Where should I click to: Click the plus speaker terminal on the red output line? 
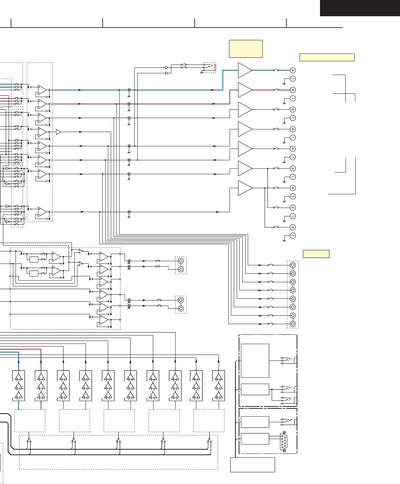[x=292, y=90]
